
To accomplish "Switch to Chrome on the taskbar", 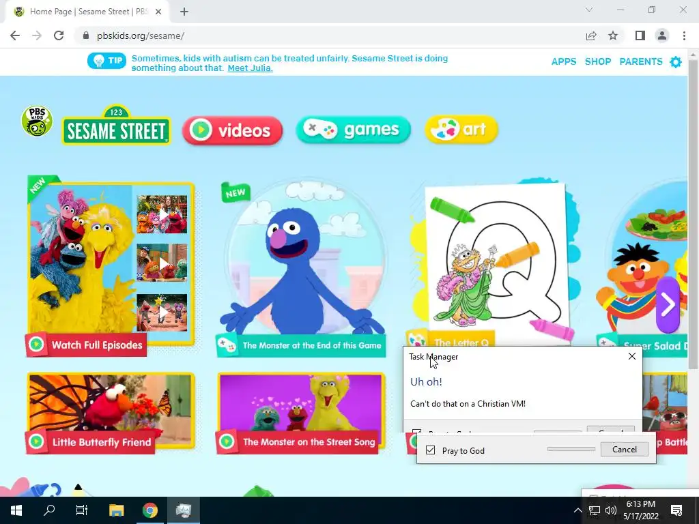I will point(150,510).
